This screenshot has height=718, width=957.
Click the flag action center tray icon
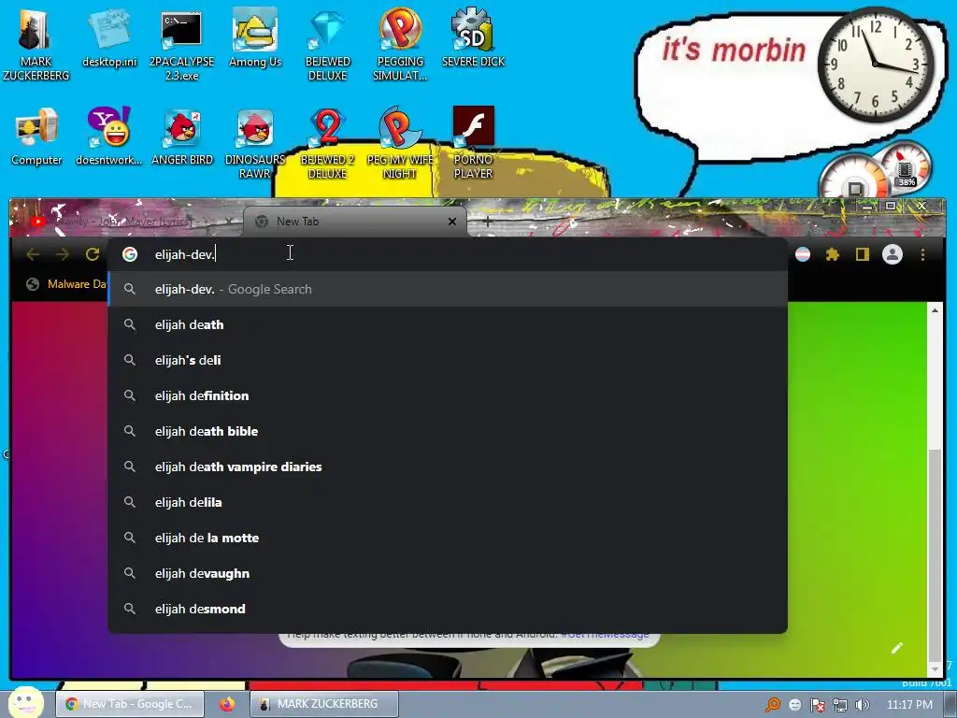[x=817, y=705]
